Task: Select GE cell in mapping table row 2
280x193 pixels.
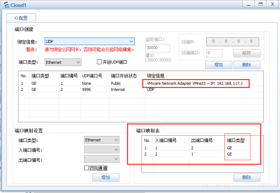Action: pyautogui.click(x=229, y=154)
